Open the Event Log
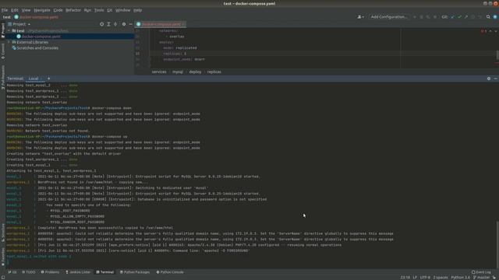This screenshot has height=280, width=499. point(481,272)
